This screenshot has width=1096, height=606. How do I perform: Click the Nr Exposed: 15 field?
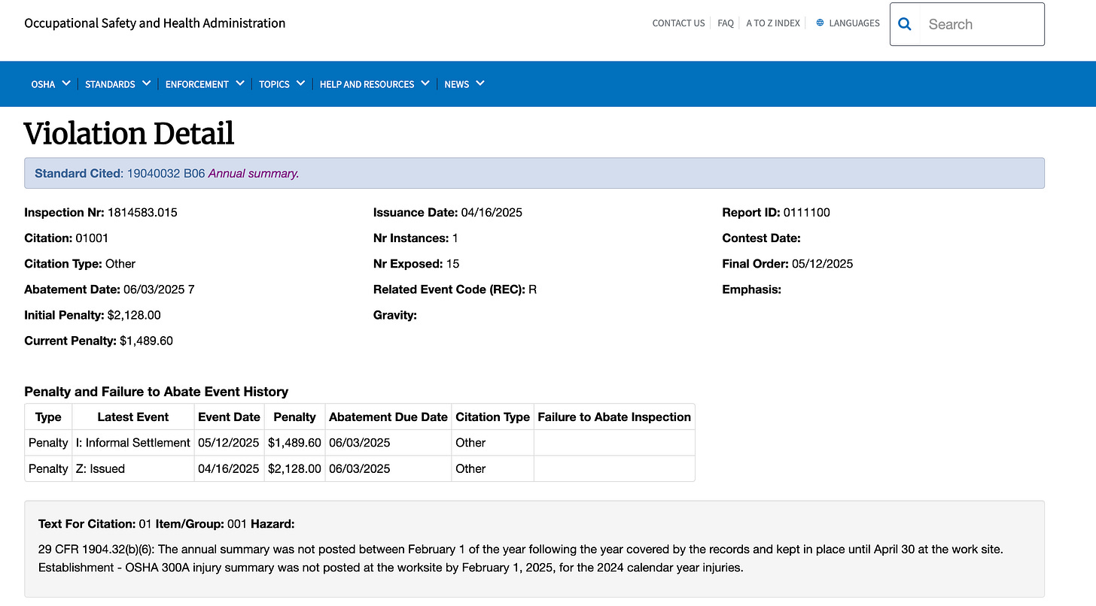coord(416,264)
